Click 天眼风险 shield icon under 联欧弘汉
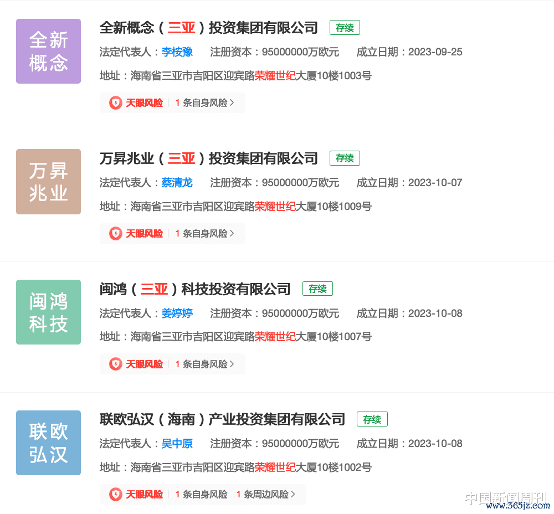The height and width of the screenshot is (514, 554). point(115,494)
